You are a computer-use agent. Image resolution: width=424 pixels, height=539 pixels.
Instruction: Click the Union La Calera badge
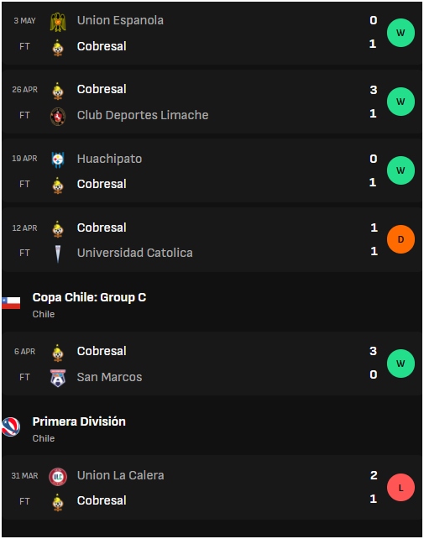58,477
